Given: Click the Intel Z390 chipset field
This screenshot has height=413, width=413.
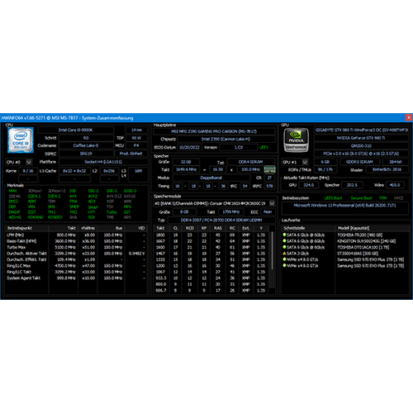Looking at the screenshot, I should point(225,139).
